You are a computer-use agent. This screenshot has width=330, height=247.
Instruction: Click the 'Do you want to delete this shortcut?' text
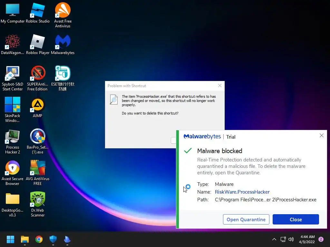point(150,113)
